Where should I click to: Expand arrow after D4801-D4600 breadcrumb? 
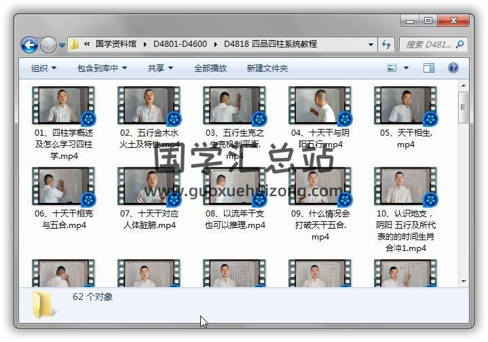[x=216, y=45]
